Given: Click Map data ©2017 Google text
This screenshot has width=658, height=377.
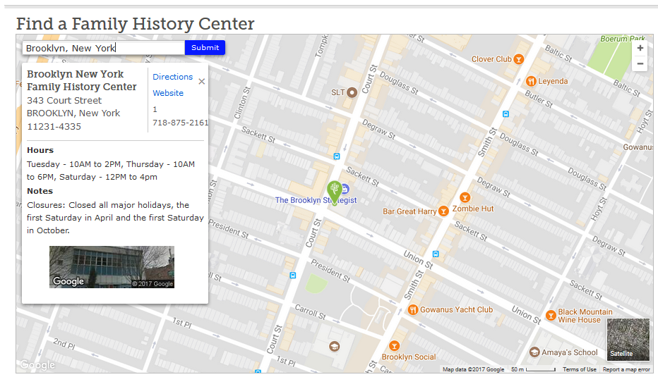Looking at the screenshot, I should click(x=473, y=369).
